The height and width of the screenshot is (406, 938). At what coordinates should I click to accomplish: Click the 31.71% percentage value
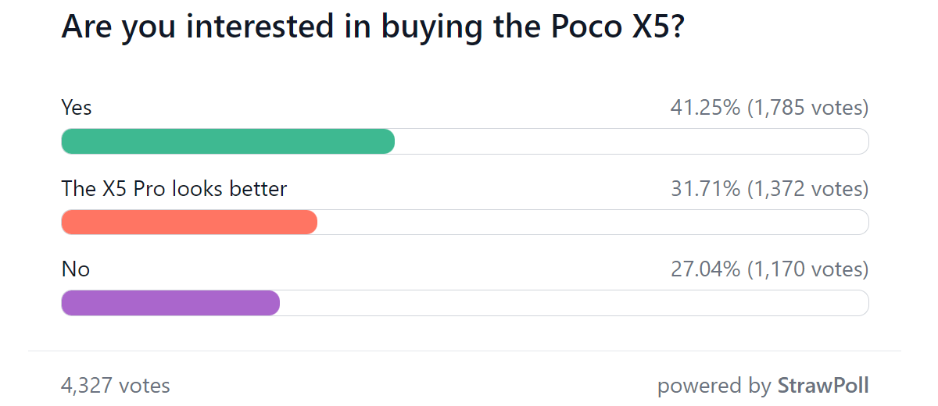coord(705,189)
